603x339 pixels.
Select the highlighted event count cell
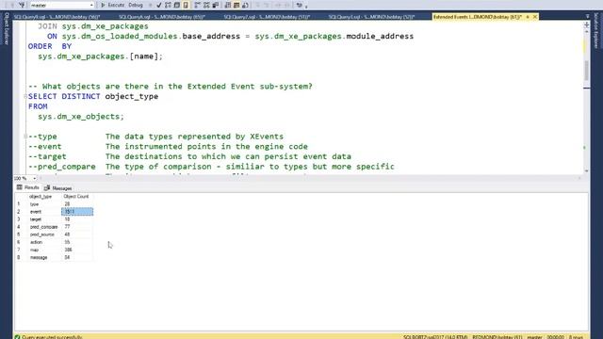pyautogui.click(x=77, y=212)
